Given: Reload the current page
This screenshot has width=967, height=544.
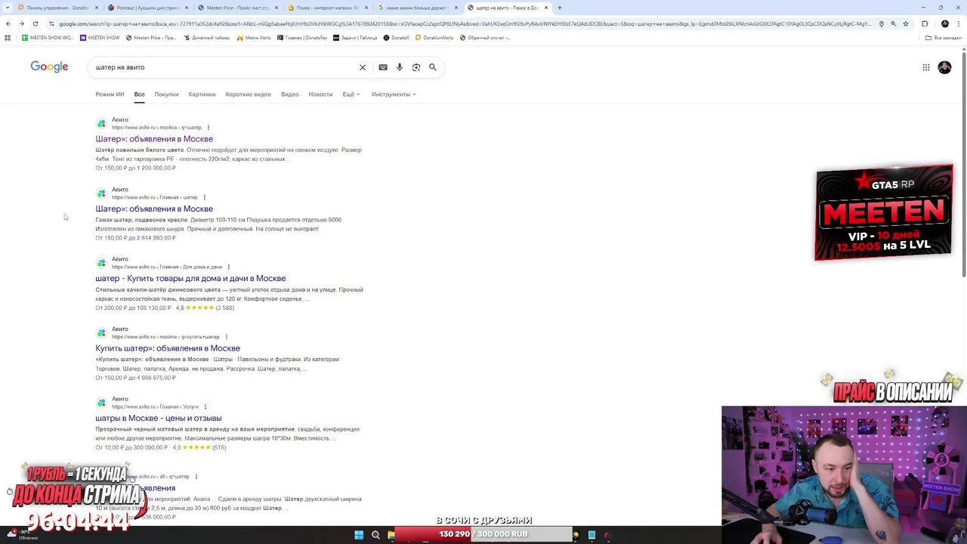Looking at the screenshot, I should pos(36,23).
